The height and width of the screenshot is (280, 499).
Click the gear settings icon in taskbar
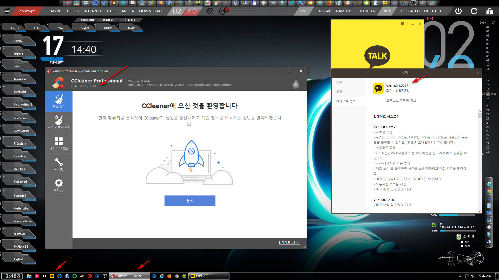tap(44, 276)
